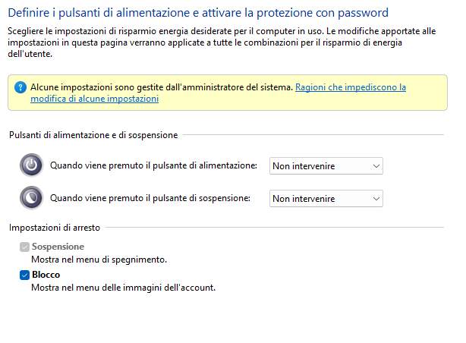The image size is (466, 343).
Task: Toggle the Blocco checkbox
Action: 24,275
